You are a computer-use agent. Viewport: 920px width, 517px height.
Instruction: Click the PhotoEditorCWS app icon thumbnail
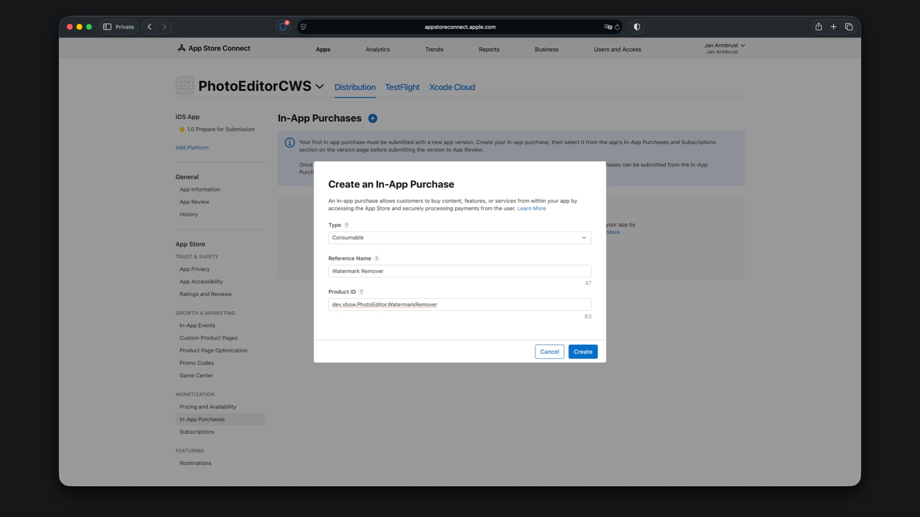tap(184, 86)
